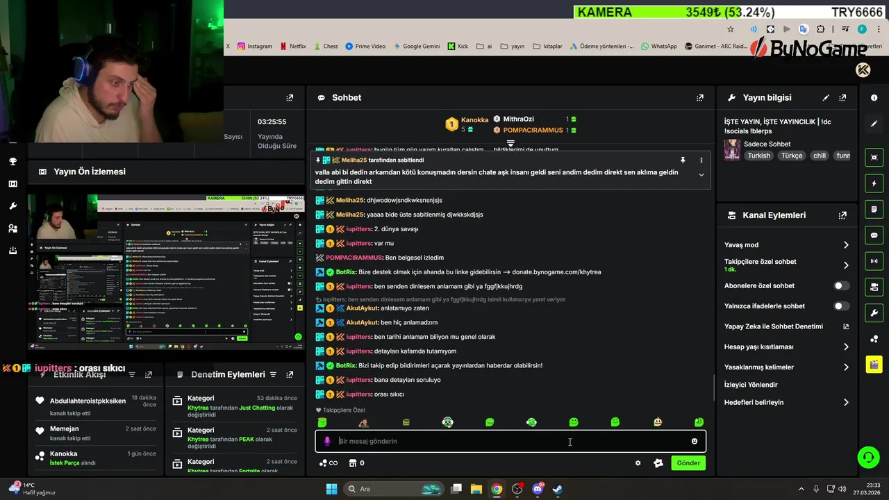
Task: Toggle the wrench stream info icon in sidebar
Action: (874, 312)
